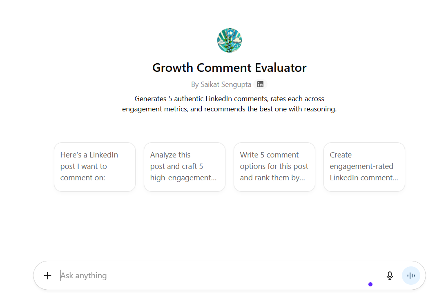The width and height of the screenshot is (446, 297).
Task: Choose the "Analyze this post and craft 5" suggestion
Action: point(185,166)
